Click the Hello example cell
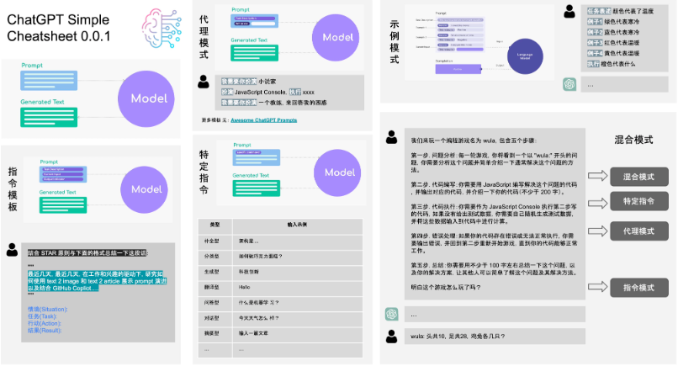The height and width of the screenshot is (366, 678). tap(298, 288)
